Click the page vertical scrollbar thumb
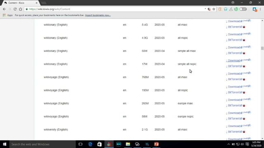 [262, 49]
